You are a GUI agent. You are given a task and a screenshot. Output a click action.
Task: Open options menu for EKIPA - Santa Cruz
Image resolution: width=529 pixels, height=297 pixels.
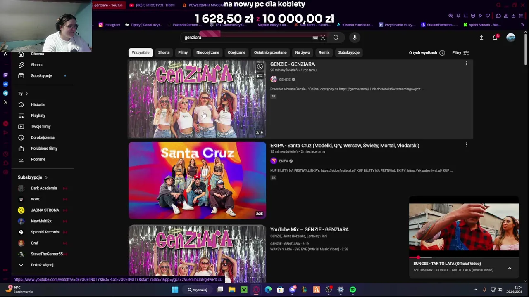(x=467, y=145)
